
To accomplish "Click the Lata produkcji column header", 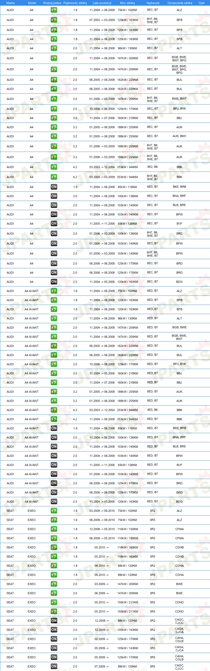I will [x=102, y=3].
